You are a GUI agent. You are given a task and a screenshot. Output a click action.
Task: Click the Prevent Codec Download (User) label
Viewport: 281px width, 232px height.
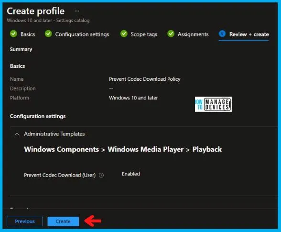60,175
